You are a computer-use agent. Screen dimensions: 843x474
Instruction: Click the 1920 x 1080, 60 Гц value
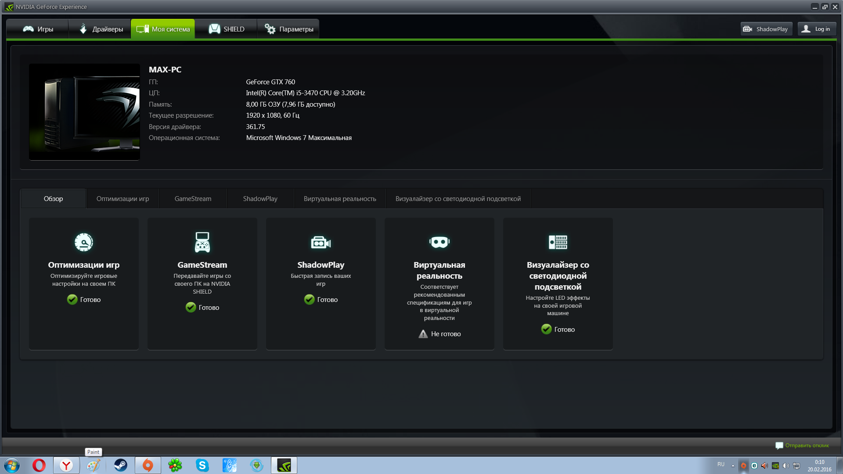coord(273,115)
